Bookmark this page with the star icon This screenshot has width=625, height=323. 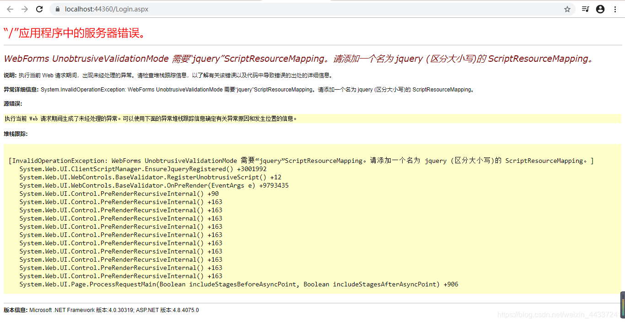[x=567, y=9]
